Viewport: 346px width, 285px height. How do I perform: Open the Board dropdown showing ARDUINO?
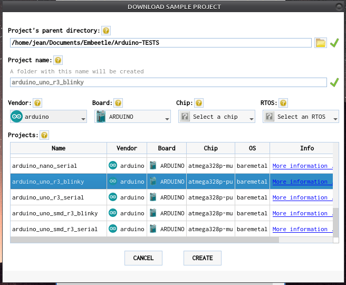[x=132, y=116]
